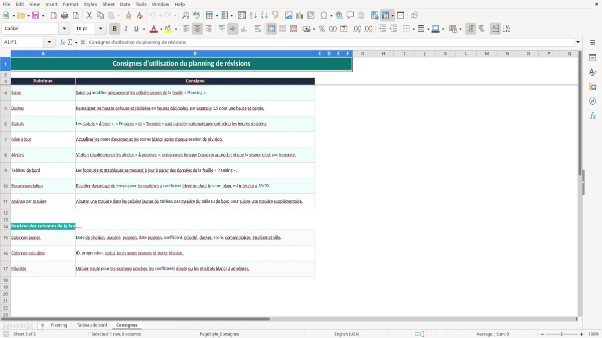This screenshot has width=602, height=338.
Task: Click Clear Direct Formatting icon
Action: coord(140,16)
